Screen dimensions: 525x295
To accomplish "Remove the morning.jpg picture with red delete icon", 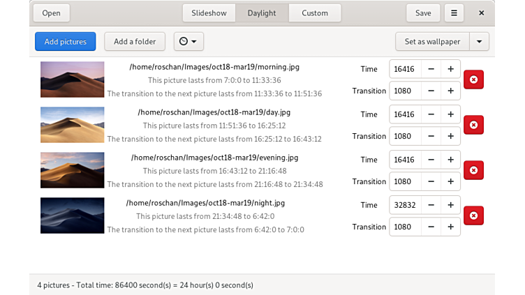I will [473, 80].
